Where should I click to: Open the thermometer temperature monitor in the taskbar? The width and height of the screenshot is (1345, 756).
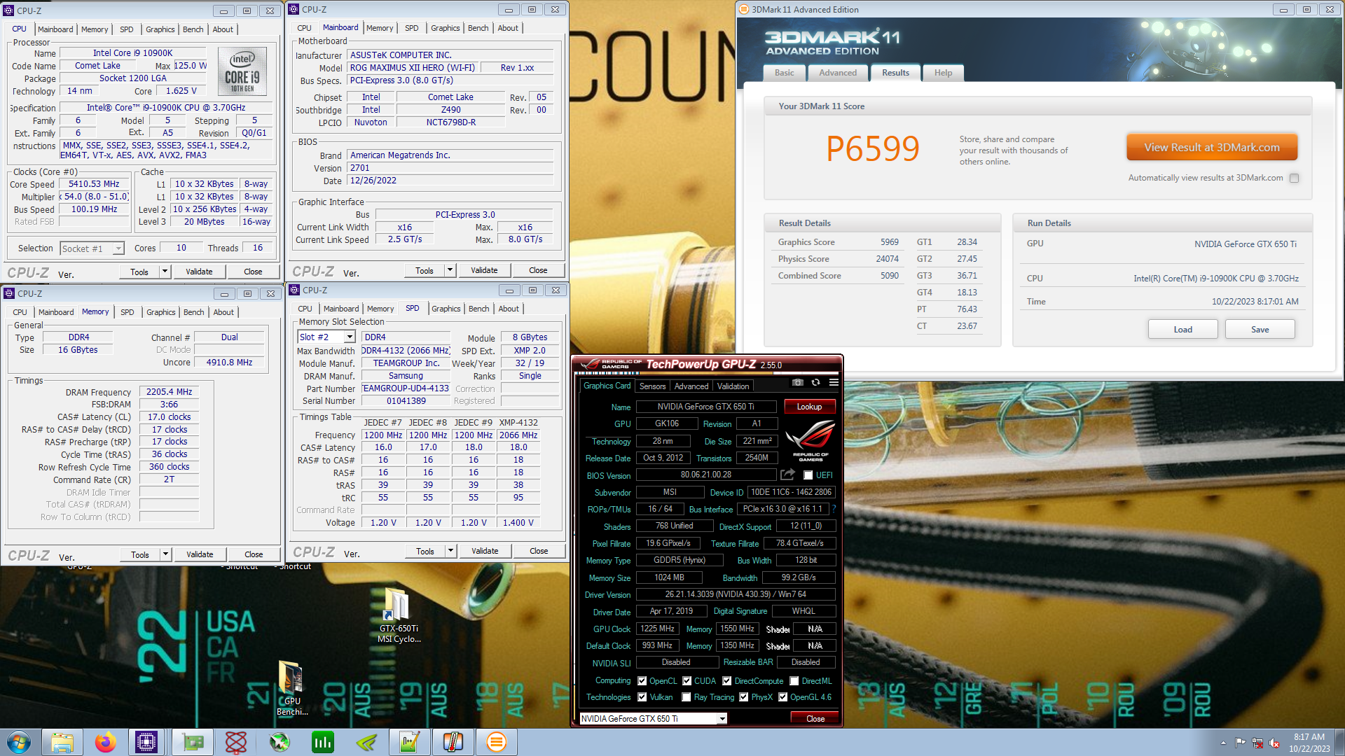click(x=453, y=742)
